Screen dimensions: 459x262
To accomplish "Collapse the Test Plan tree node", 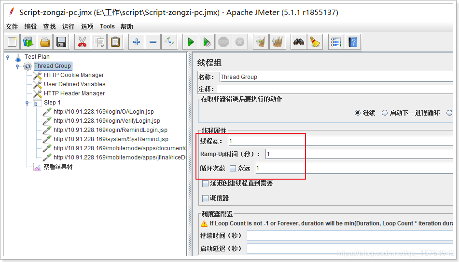I will pyautogui.click(x=8, y=57).
